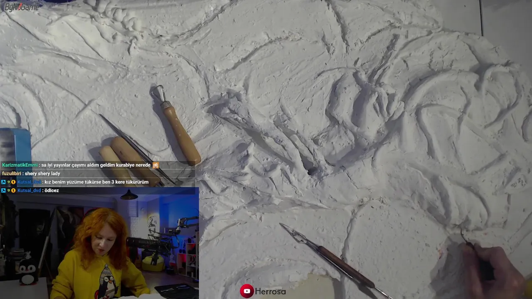The width and height of the screenshot is (532, 299).
Task: Select Kutsal_dvd on the 'ödicez' message
Action: click(29, 191)
